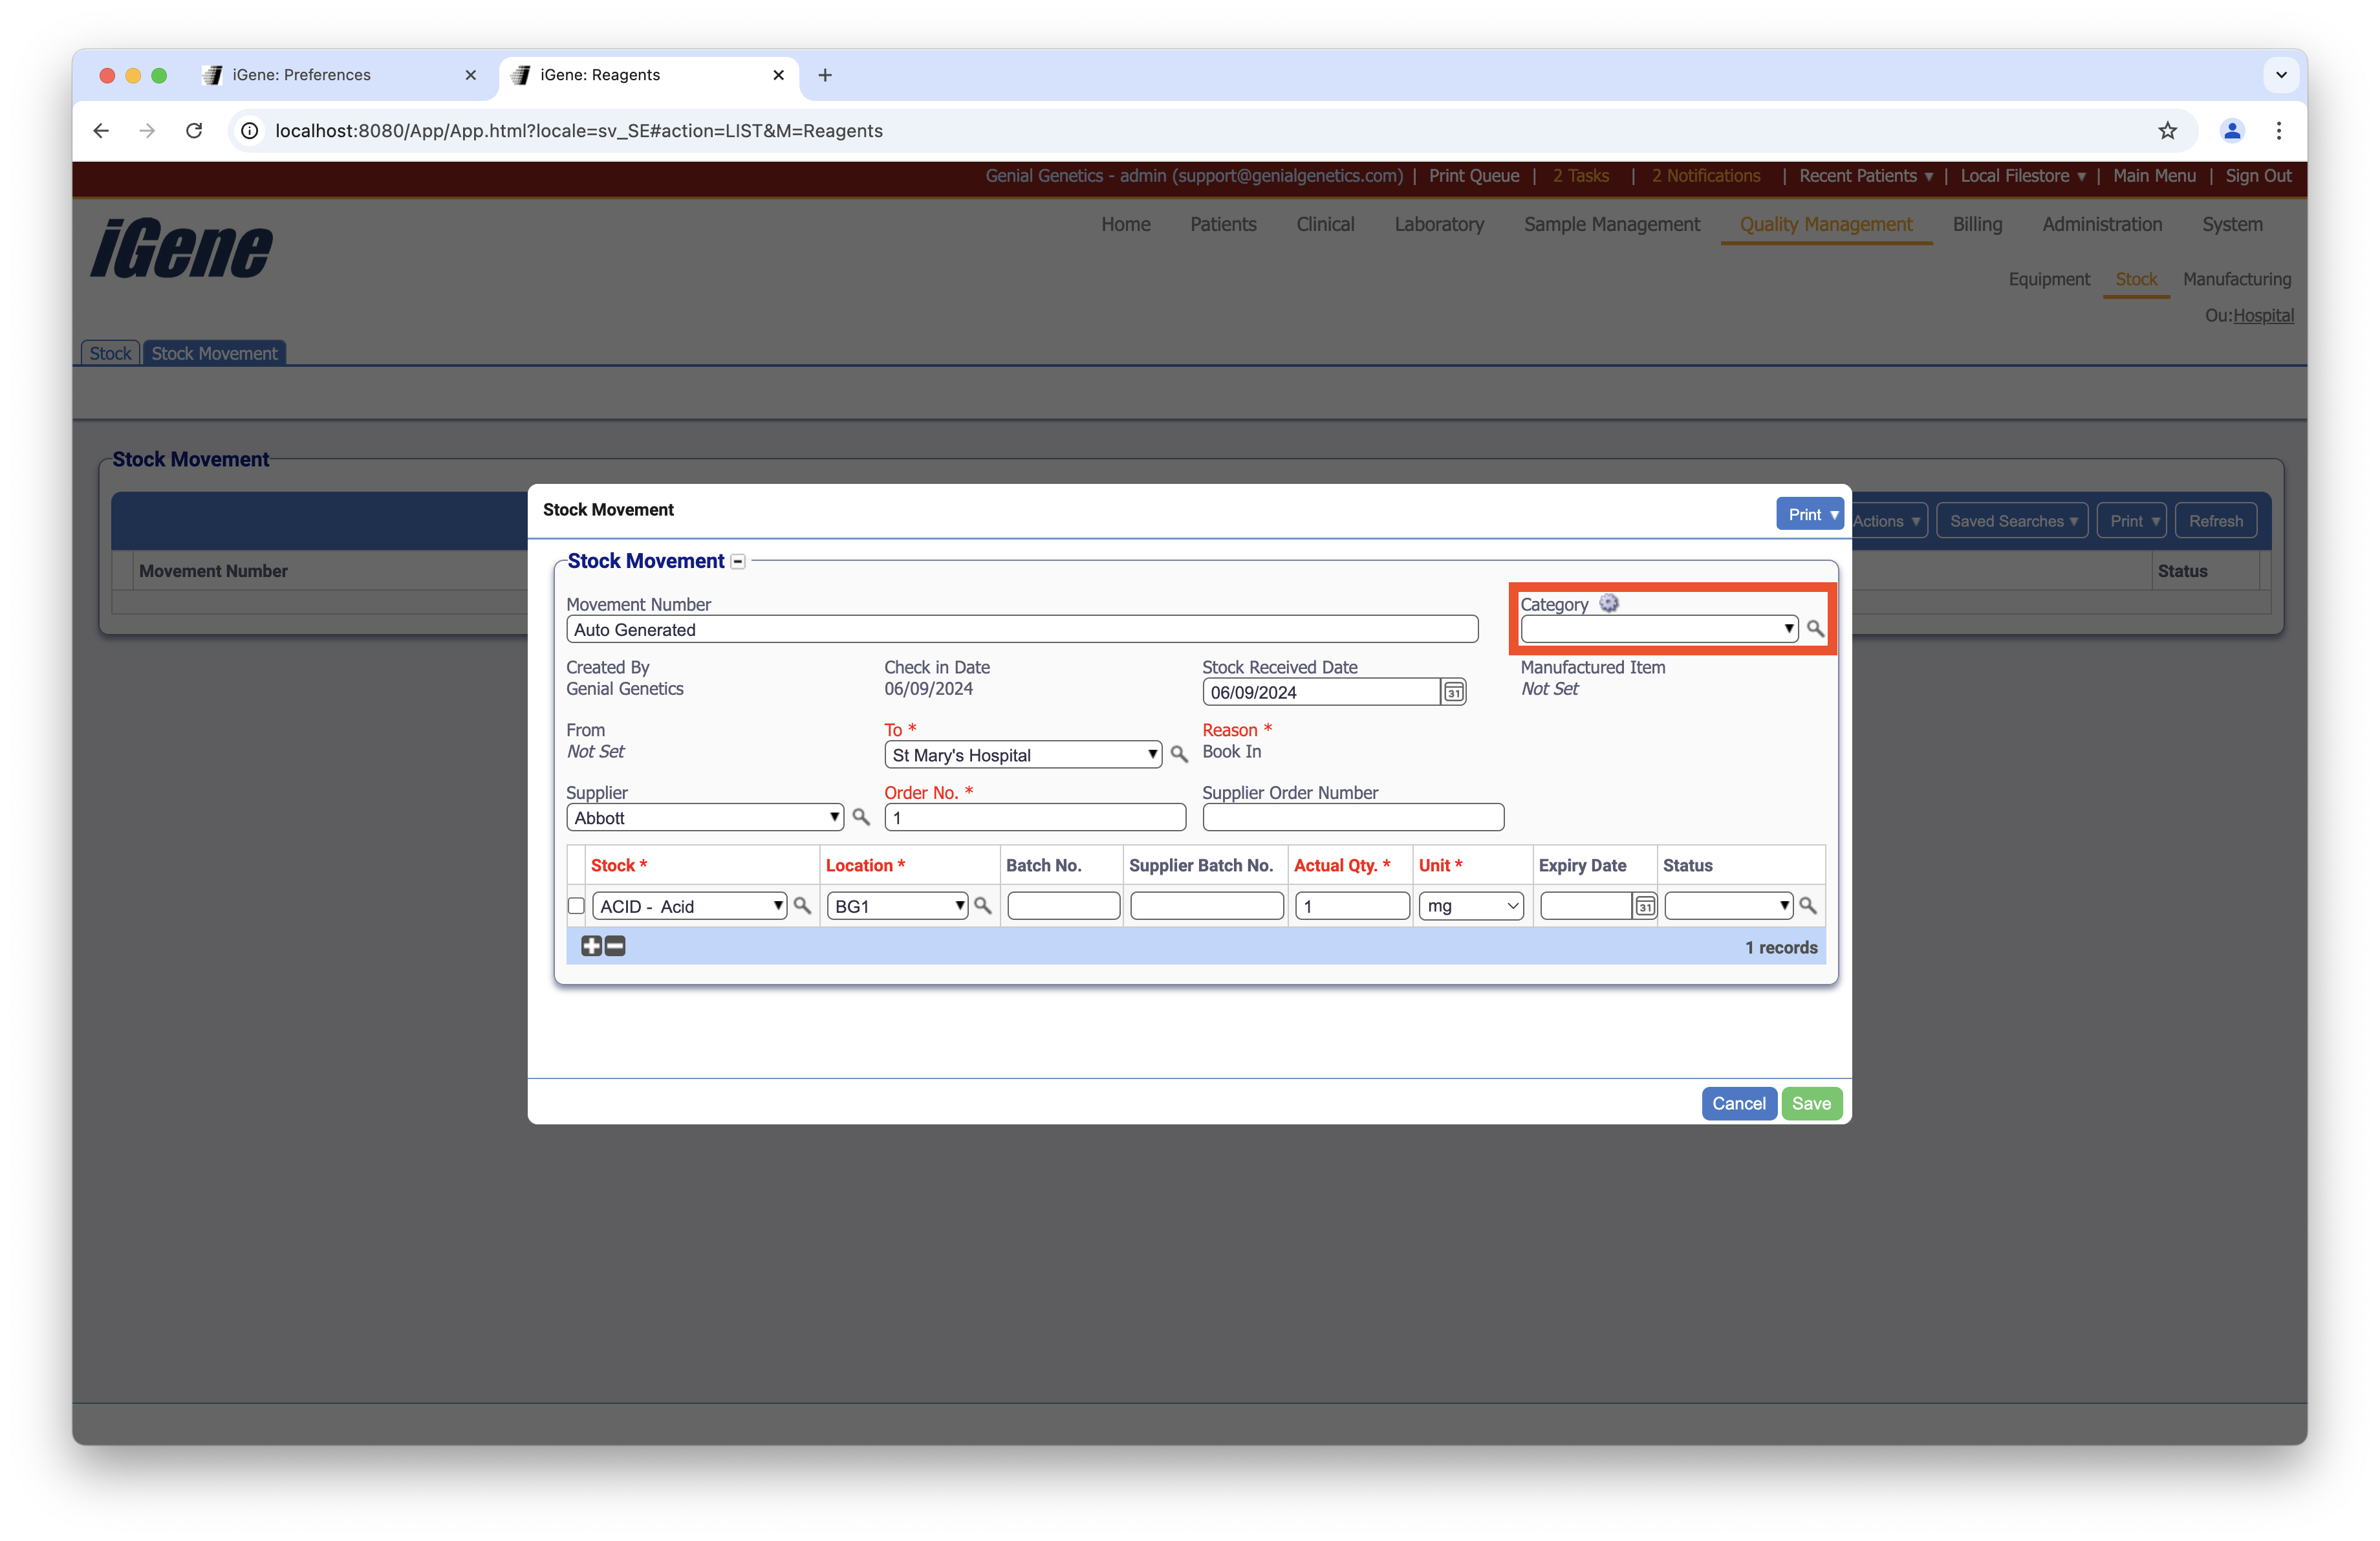Click the gear icon beside Category label
Image resolution: width=2380 pixels, height=1541 pixels.
1608,603
